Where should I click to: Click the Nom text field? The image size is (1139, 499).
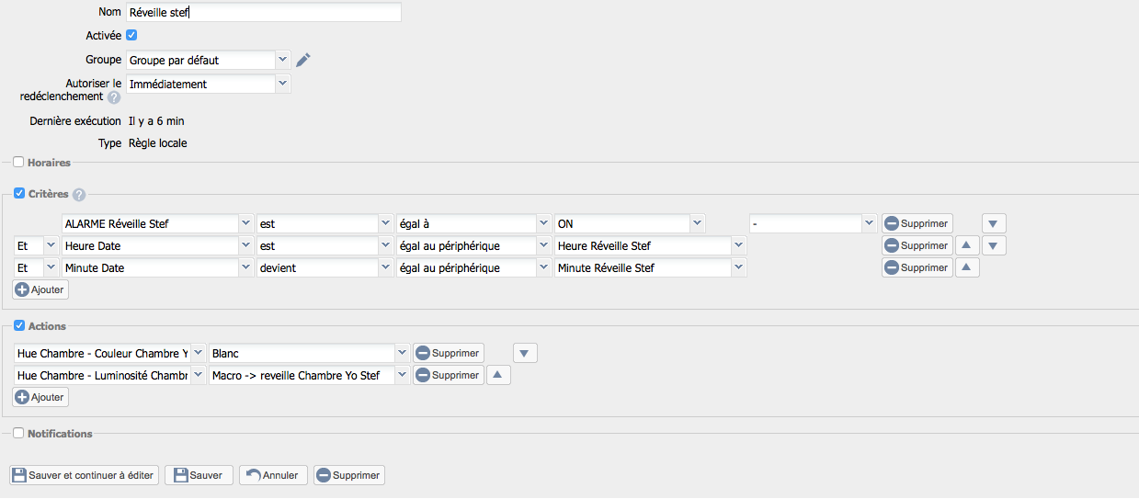click(263, 12)
